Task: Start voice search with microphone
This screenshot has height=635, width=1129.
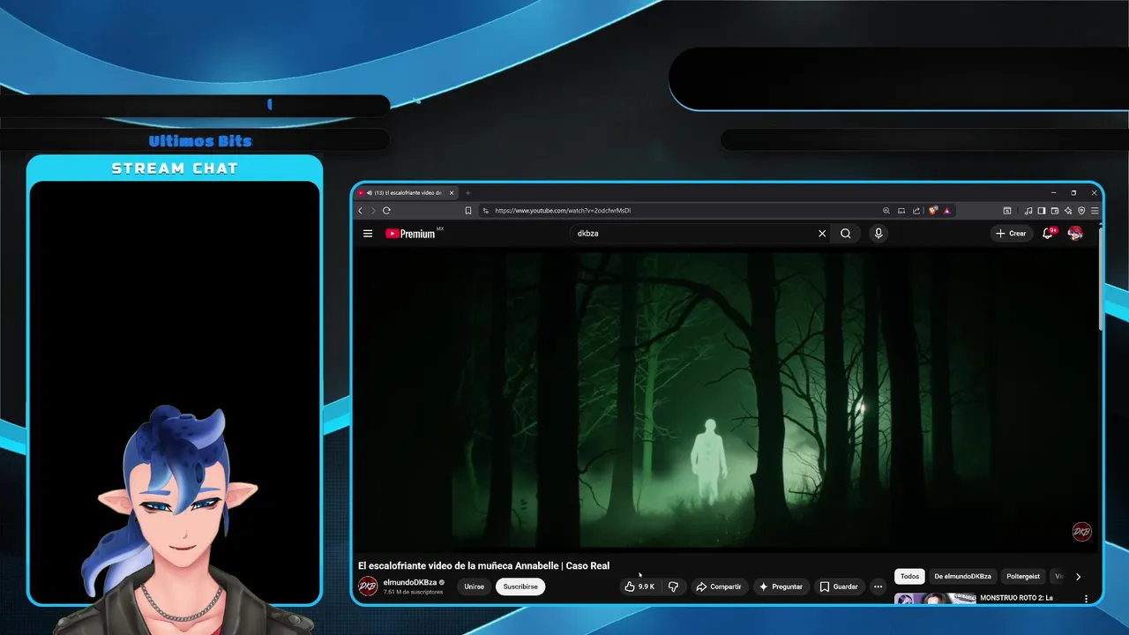Action: coord(878,234)
